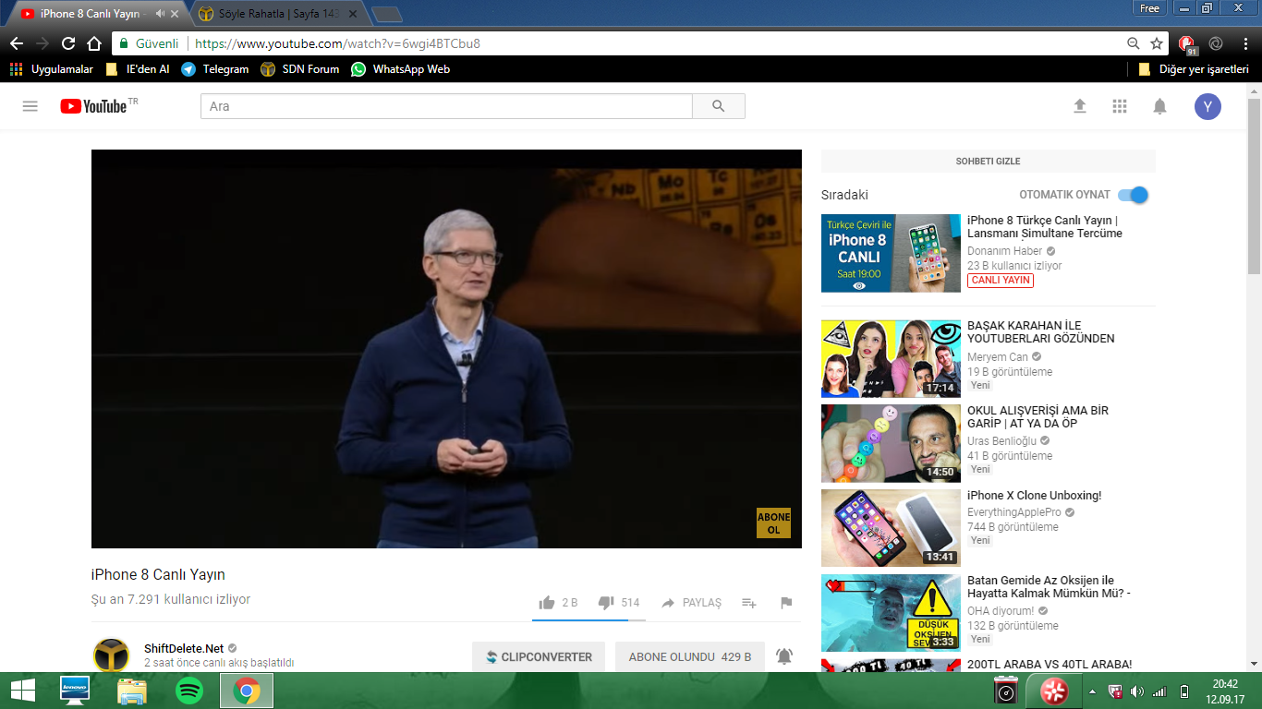This screenshot has height=709, width=1262.
Task: Share the video with PAYLAŞ
Action: (691, 603)
